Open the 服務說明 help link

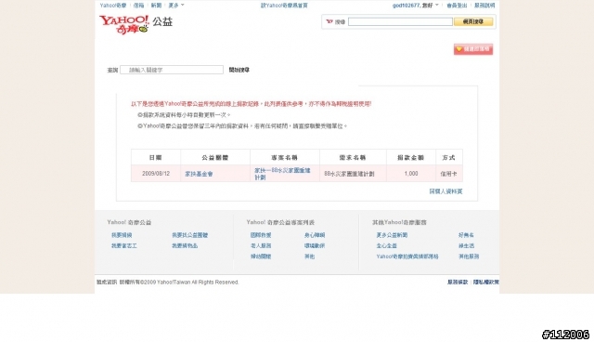(484, 6)
